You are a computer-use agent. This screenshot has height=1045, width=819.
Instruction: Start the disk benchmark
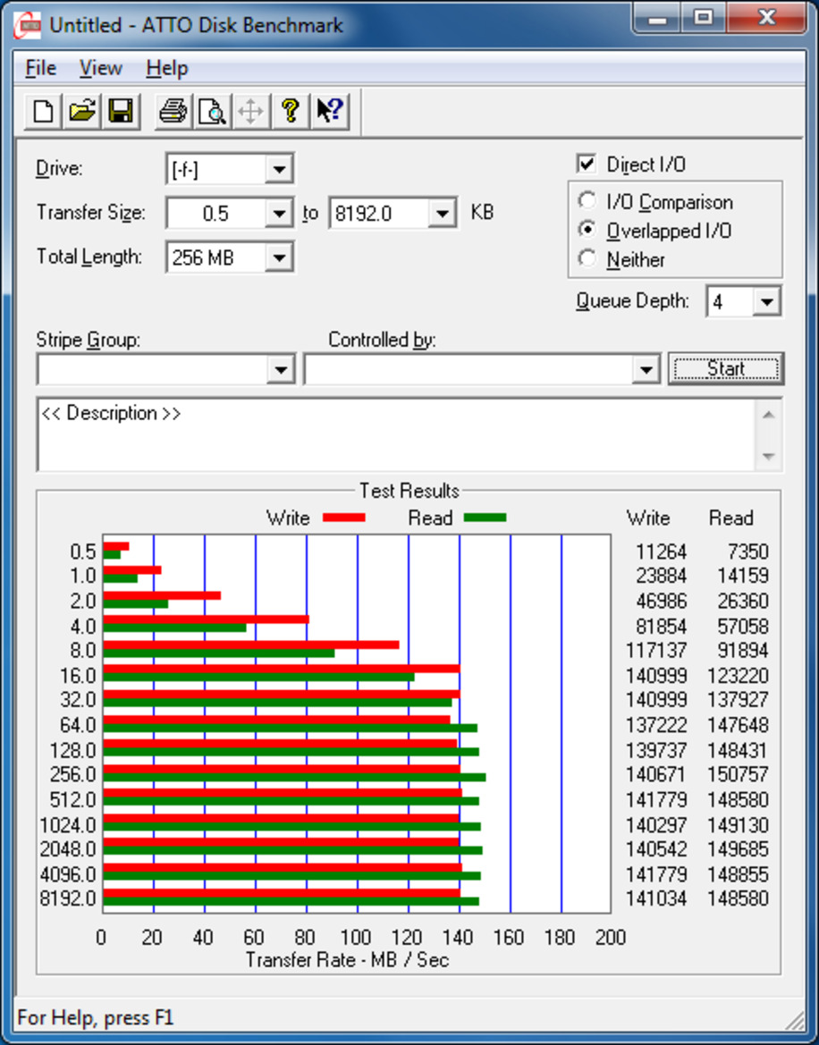coord(726,368)
